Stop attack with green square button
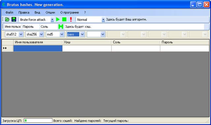Screen dimensions: 211x125 (x=64, y=19)
